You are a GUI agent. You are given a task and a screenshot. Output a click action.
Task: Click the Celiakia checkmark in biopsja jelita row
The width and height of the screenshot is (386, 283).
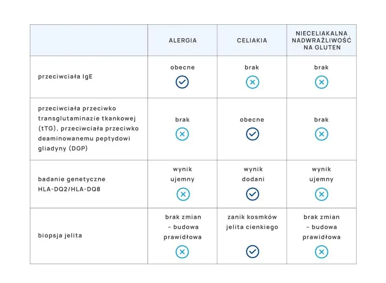pyautogui.click(x=252, y=251)
